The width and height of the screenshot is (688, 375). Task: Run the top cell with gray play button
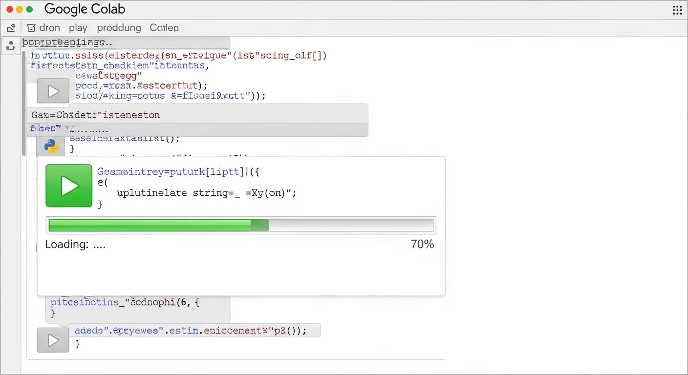click(x=53, y=91)
